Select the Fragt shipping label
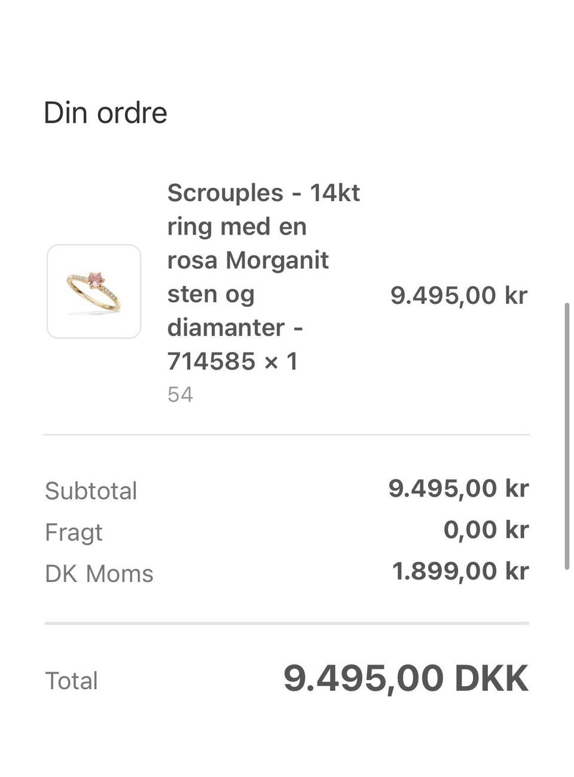Screen dimensions: 574x777 coord(74,532)
